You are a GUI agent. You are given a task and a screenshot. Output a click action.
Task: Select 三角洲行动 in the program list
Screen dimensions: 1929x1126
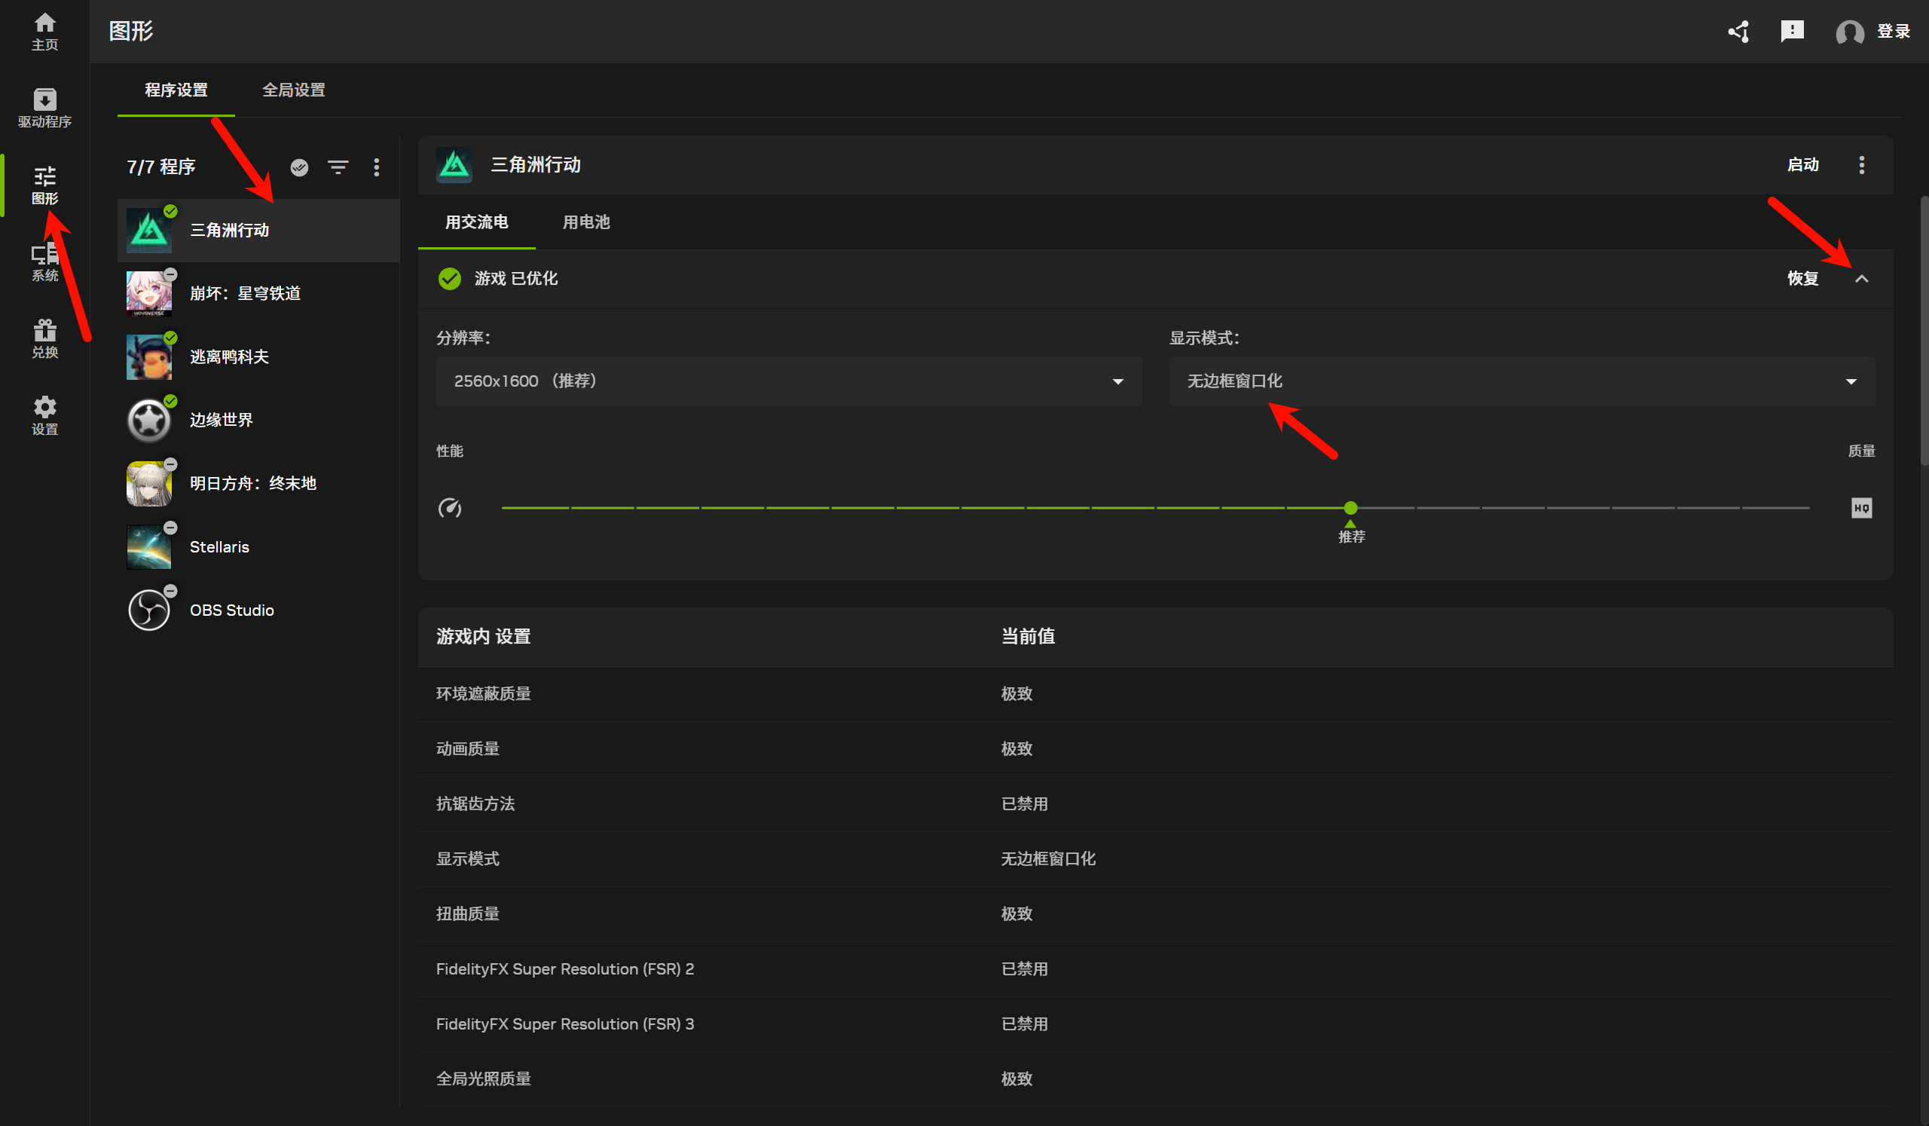click(x=258, y=231)
